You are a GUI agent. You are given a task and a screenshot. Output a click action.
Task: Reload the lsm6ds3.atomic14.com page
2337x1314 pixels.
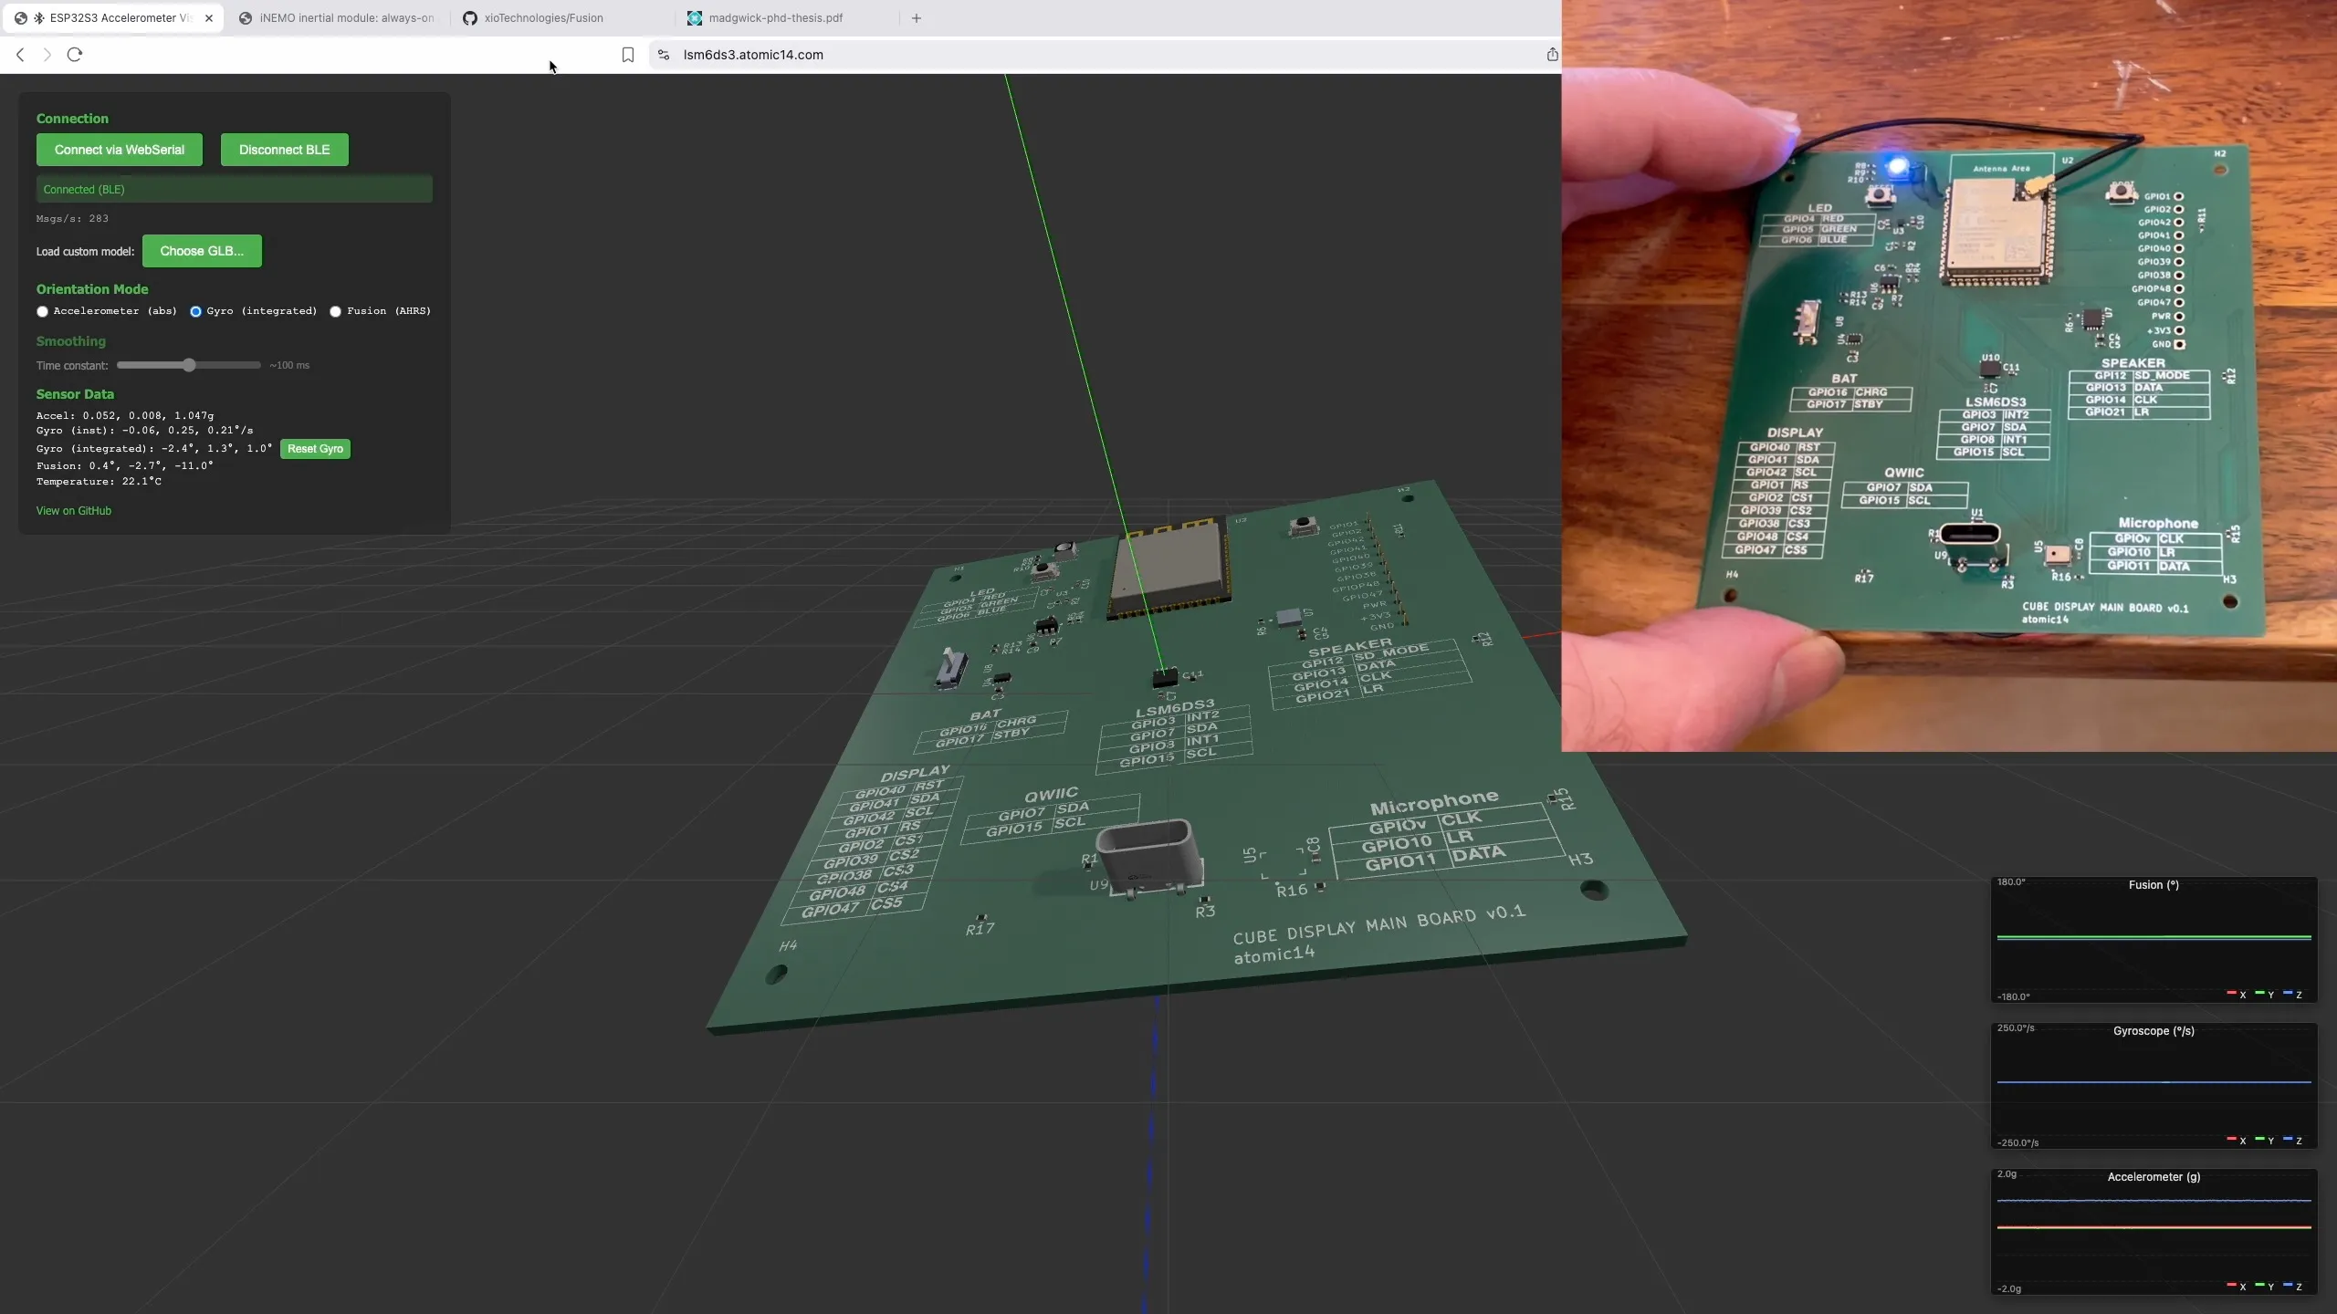point(74,55)
